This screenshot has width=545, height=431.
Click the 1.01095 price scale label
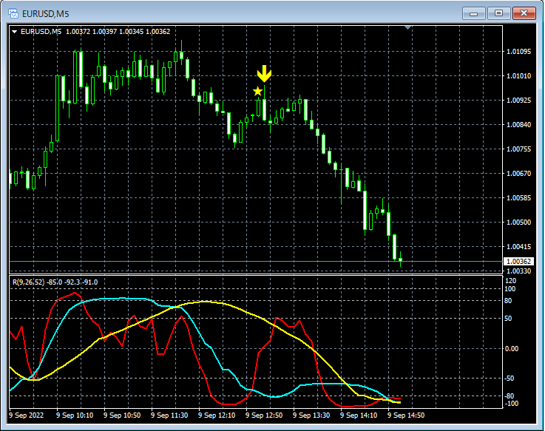(x=518, y=52)
